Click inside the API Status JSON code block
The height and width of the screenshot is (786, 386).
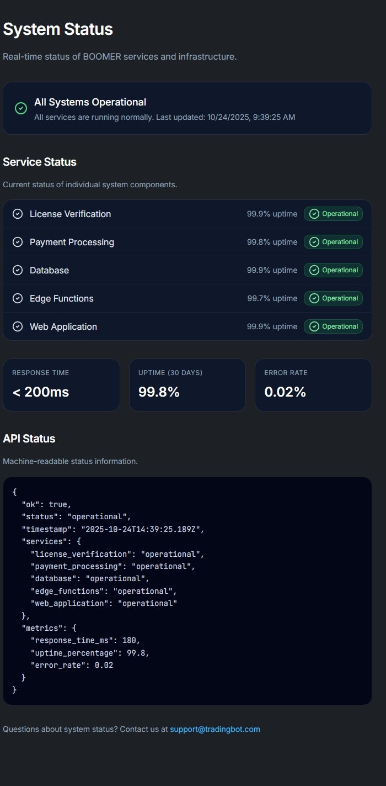(187, 591)
